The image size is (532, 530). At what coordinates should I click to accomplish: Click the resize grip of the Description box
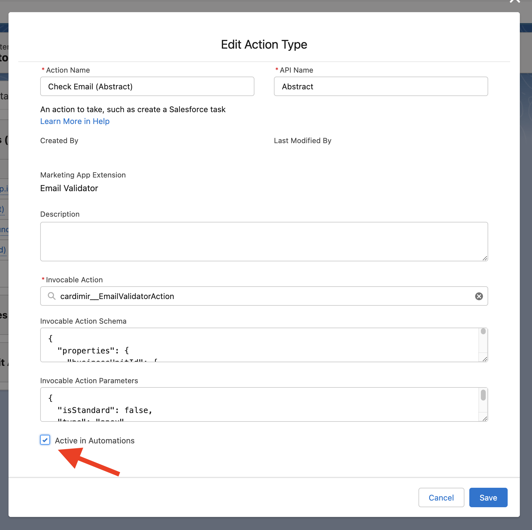(x=485, y=259)
